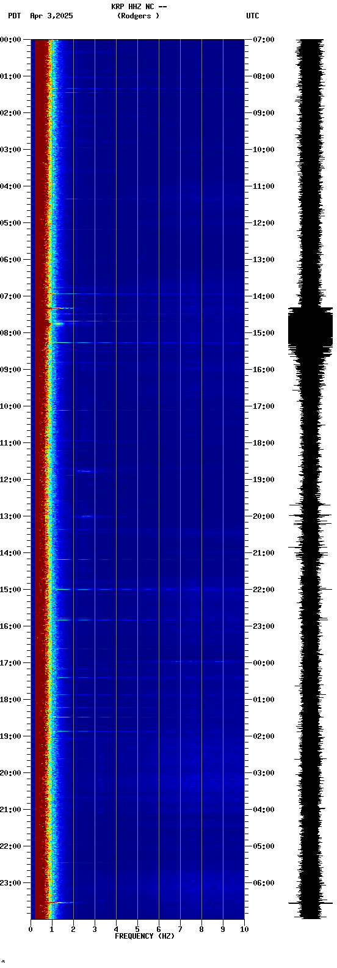Click the '9' Hz frequency tick label
The width and height of the screenshot is (337, 968).
223,930
